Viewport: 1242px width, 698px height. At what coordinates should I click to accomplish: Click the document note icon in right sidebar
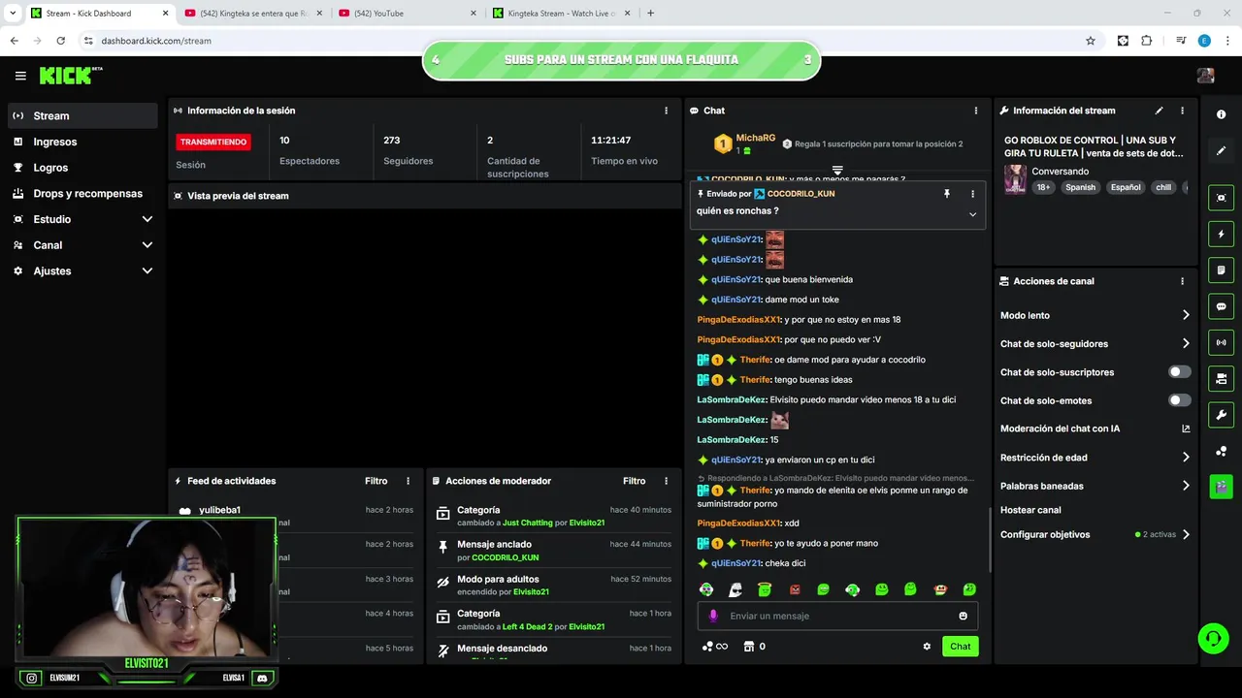[1221, 270]
